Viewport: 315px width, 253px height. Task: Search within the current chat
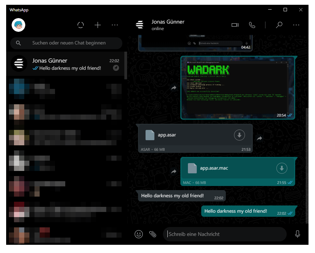(279, 25)
